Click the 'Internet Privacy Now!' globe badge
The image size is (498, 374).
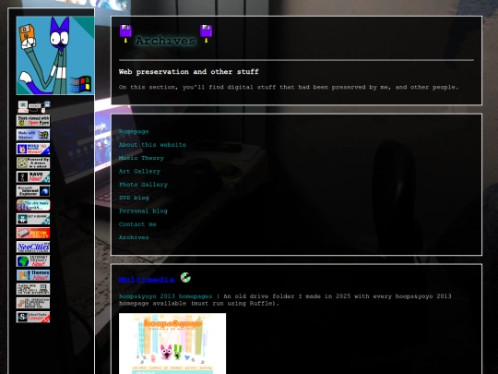pyautogui.click(x=33, y=260)
